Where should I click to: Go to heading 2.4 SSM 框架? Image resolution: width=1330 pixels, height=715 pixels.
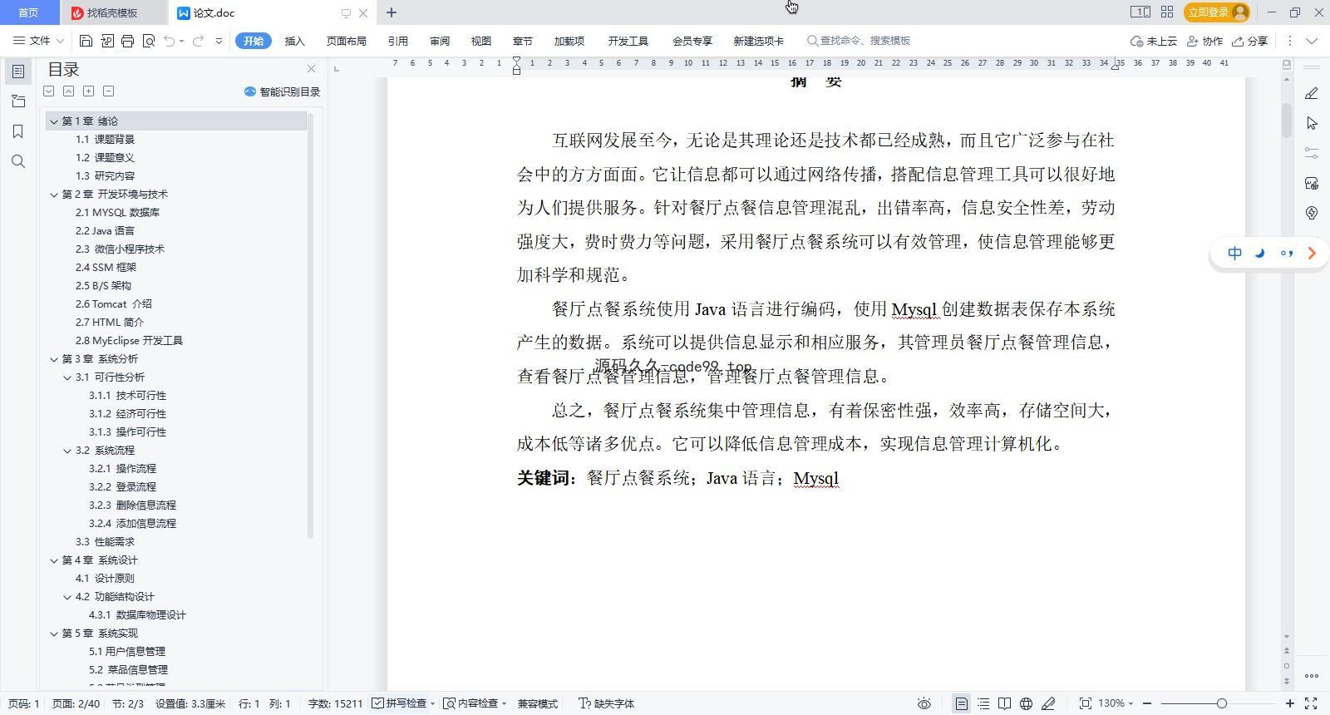pyautogui.click(x=106, y=268)
